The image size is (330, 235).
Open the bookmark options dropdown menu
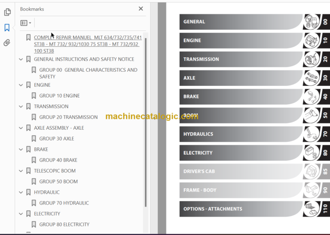click(x=26, y=23)
